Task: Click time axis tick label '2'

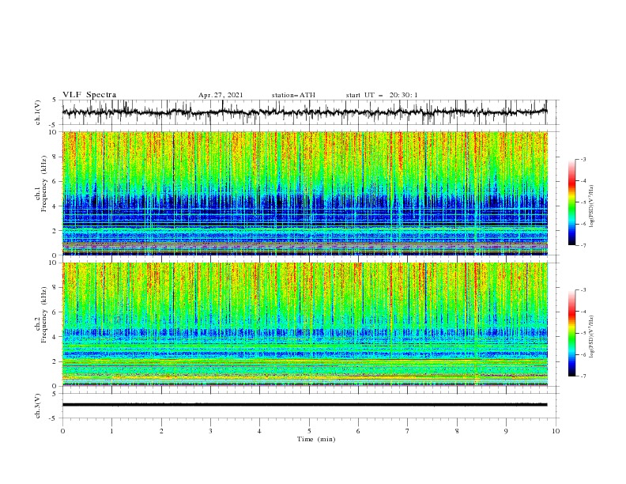Action: 161,431
